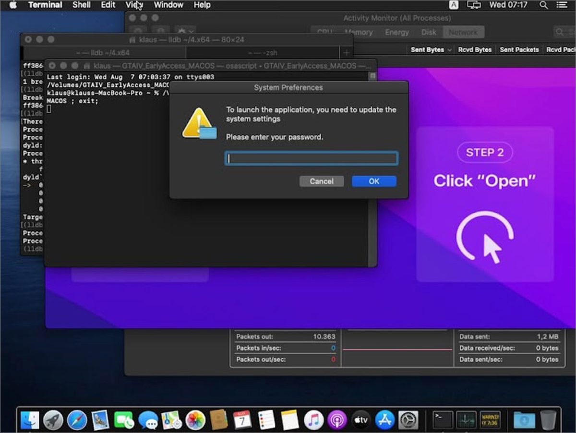Select Network tab in Activity Monitor
Image resolution: width=576 pixels, height=433 pixels.
(463, 32)
